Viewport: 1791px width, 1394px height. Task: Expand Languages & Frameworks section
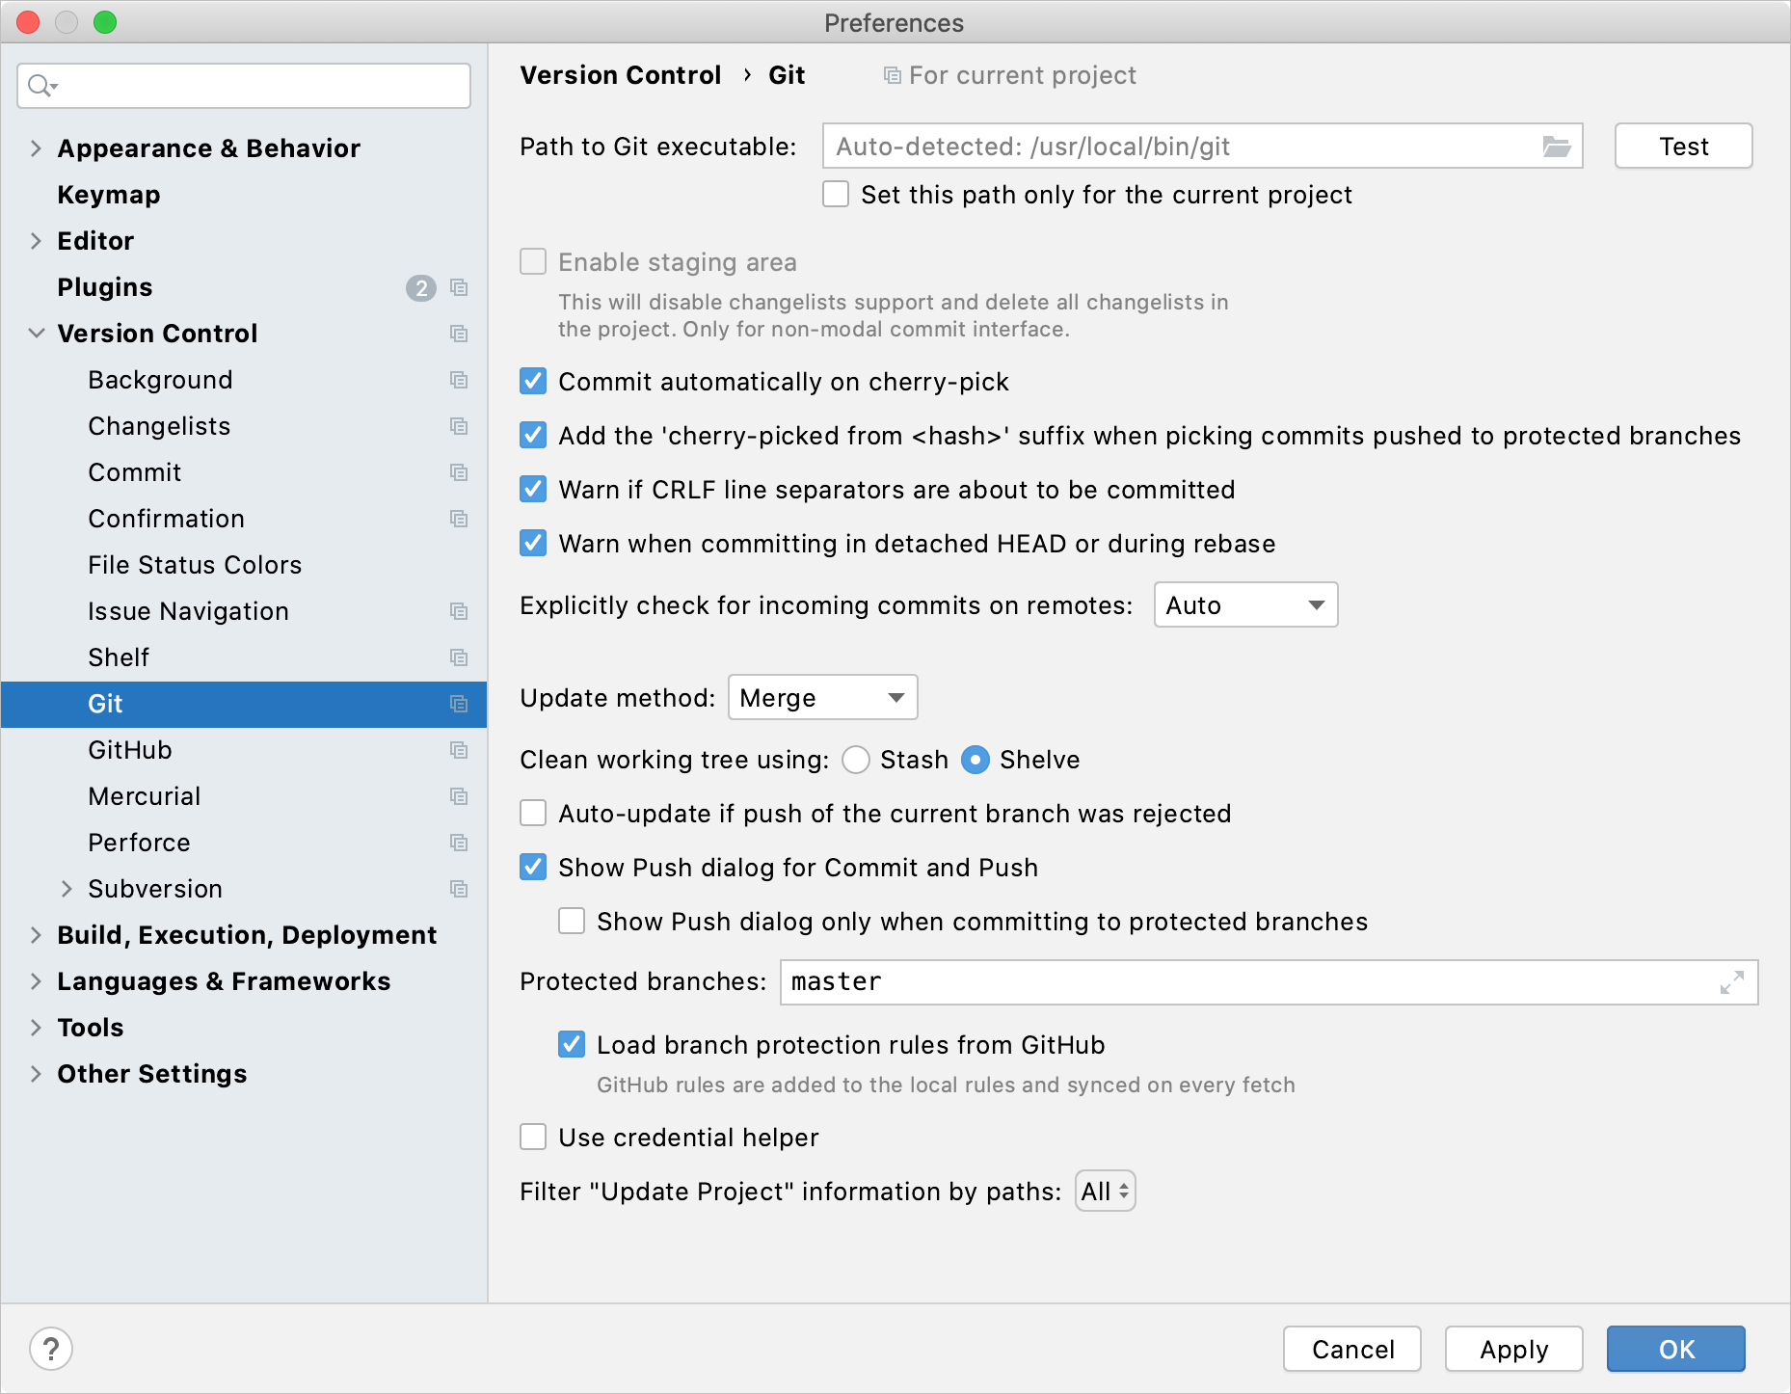coord(36,981)
